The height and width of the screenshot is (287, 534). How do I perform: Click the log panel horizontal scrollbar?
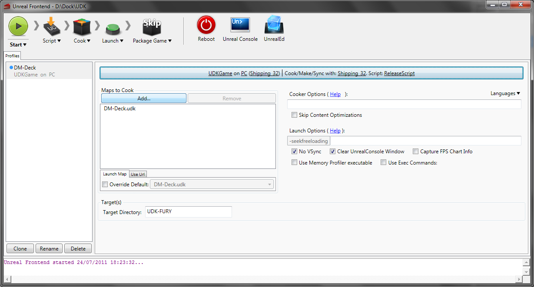(x=261, y=279)
